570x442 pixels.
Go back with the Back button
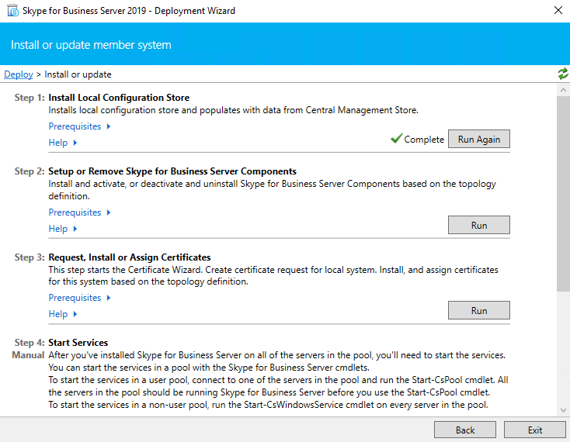(464, 430)
